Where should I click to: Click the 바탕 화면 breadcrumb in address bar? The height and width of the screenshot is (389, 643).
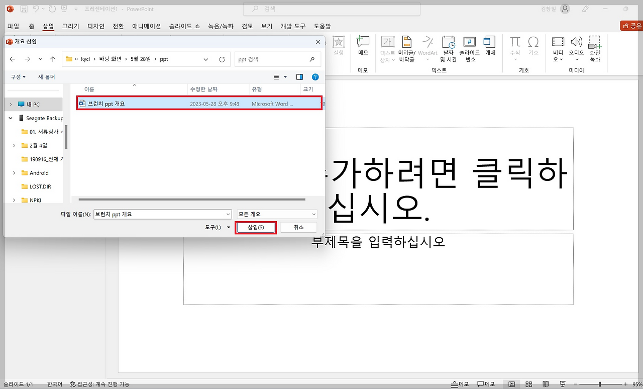(111, 59)
